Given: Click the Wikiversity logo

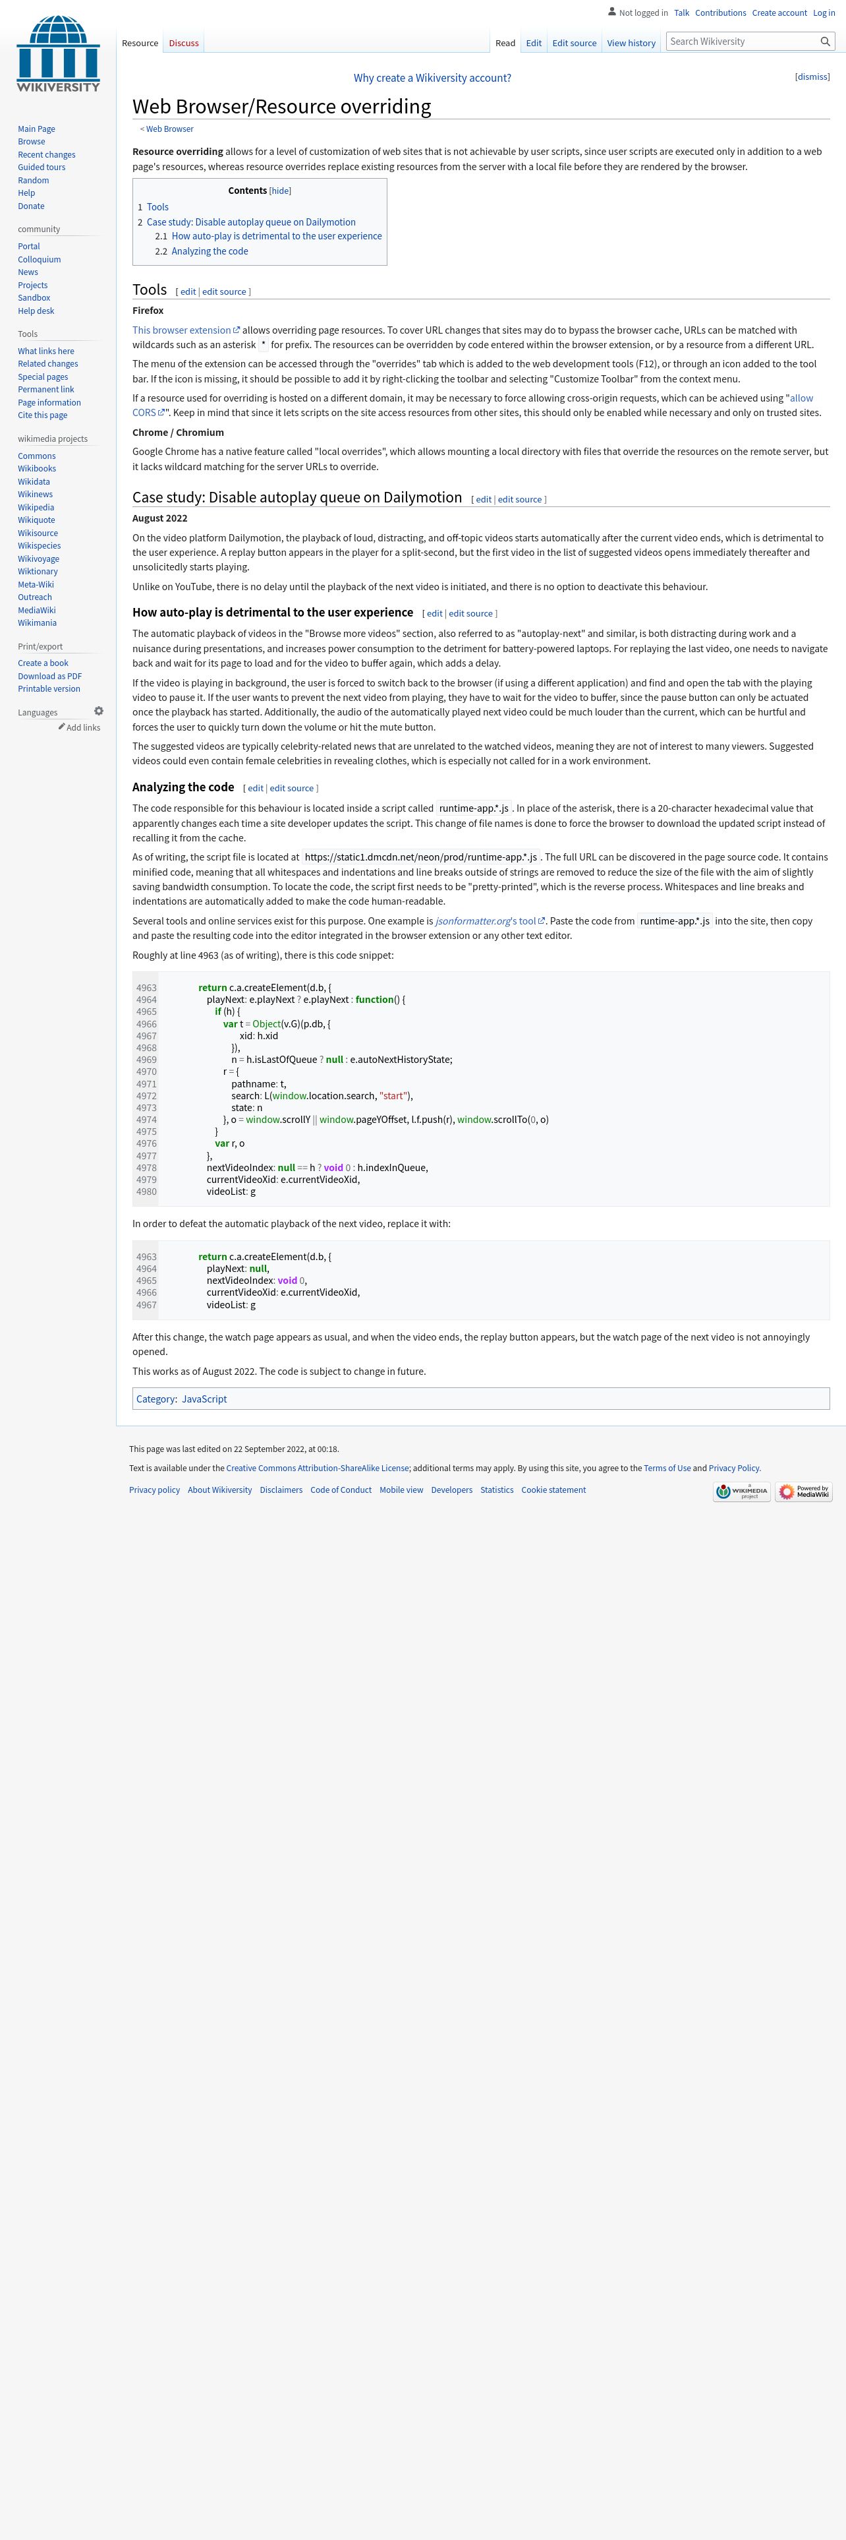Looking at the screenshot, I should tap(58, 54).
